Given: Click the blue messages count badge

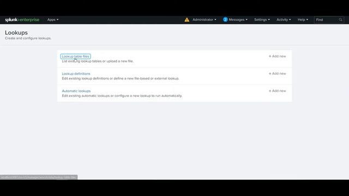Looking at the screenshot, I should click(225, 20).
